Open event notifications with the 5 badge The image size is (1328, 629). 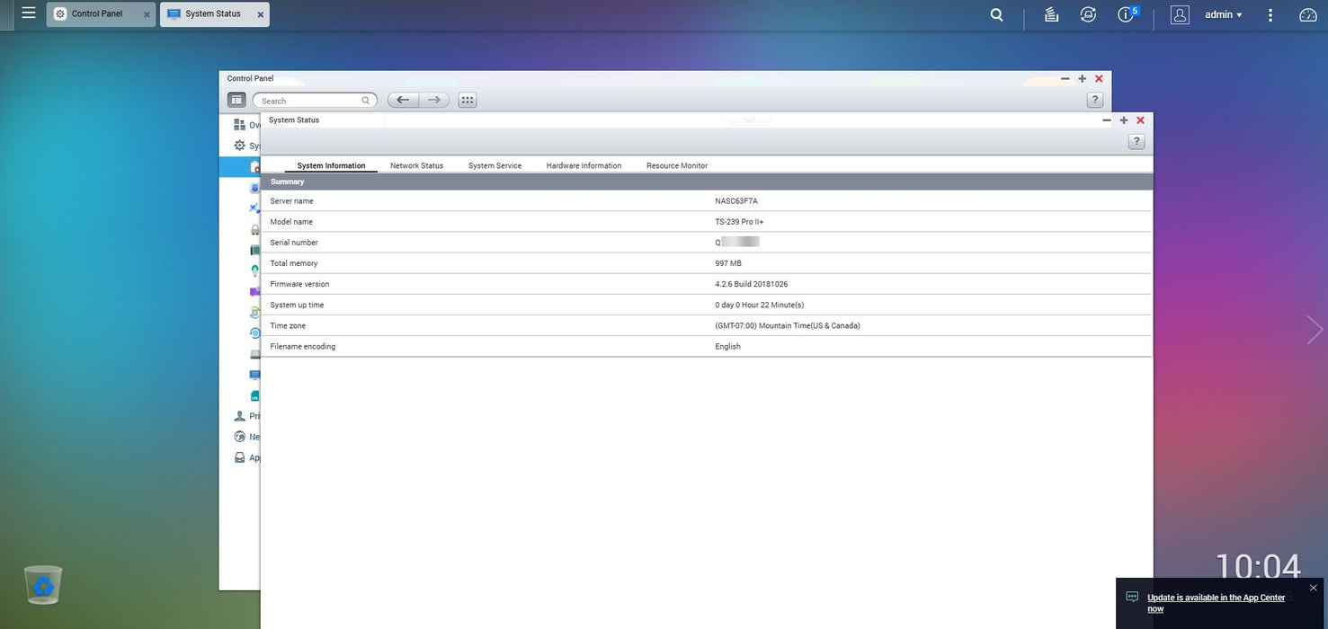[x=1127, y=13]
